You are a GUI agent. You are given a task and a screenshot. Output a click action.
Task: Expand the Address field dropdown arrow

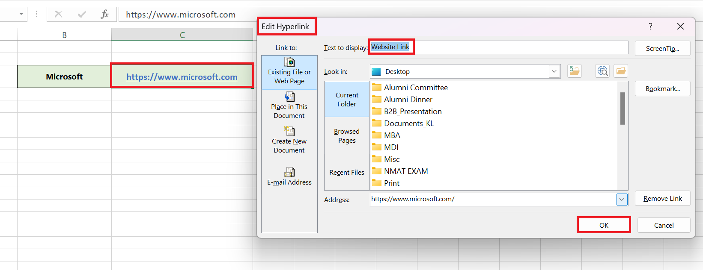click(622, 199)
